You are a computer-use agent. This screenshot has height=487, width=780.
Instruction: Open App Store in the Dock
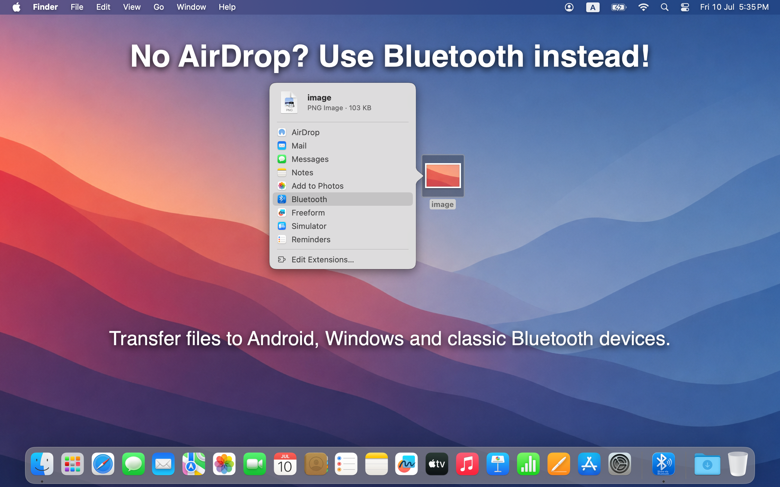589,464
